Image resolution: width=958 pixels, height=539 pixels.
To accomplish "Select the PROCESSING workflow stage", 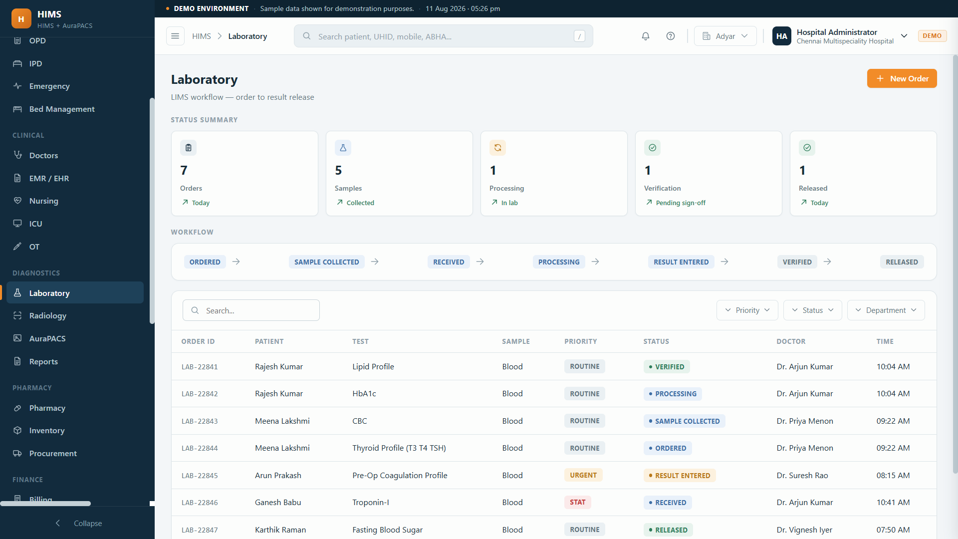I will pyautogui.click(x=559, y=262).
